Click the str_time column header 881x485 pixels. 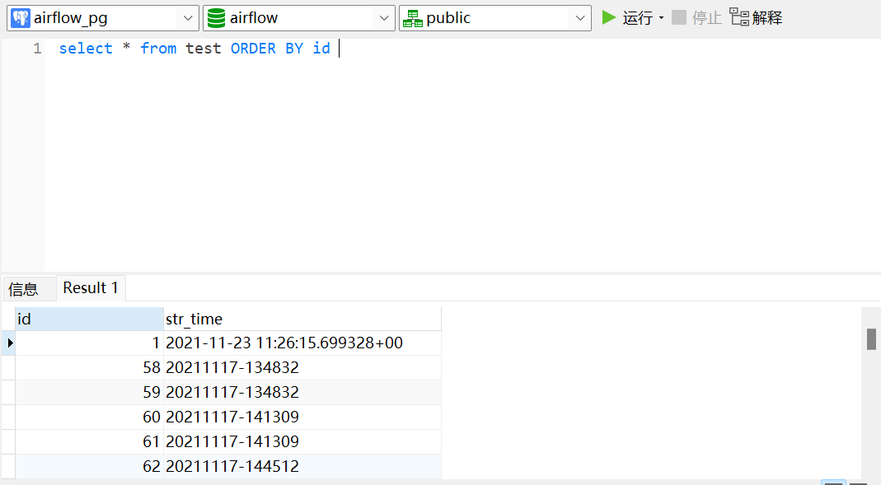coord(302,319)
